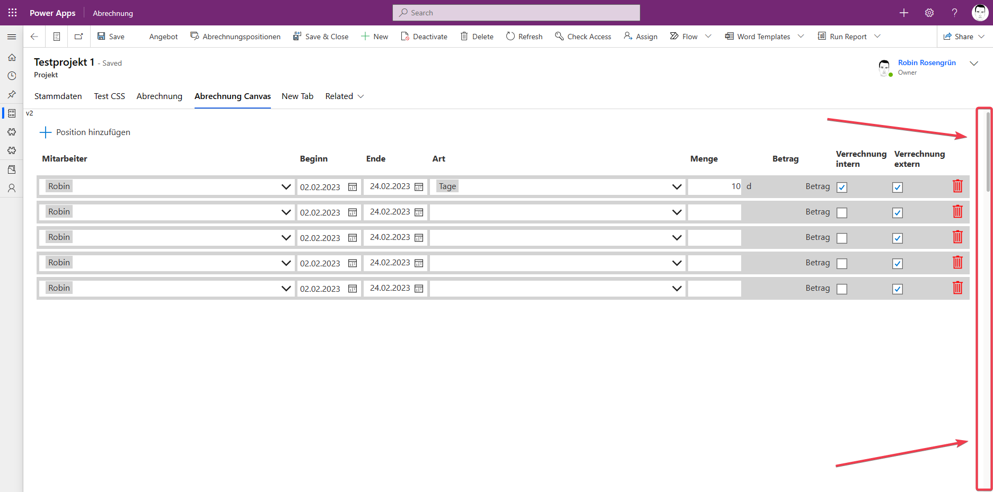Open Pinned items icon
This screenshot has width=993, height=492.
pos(12,94)
